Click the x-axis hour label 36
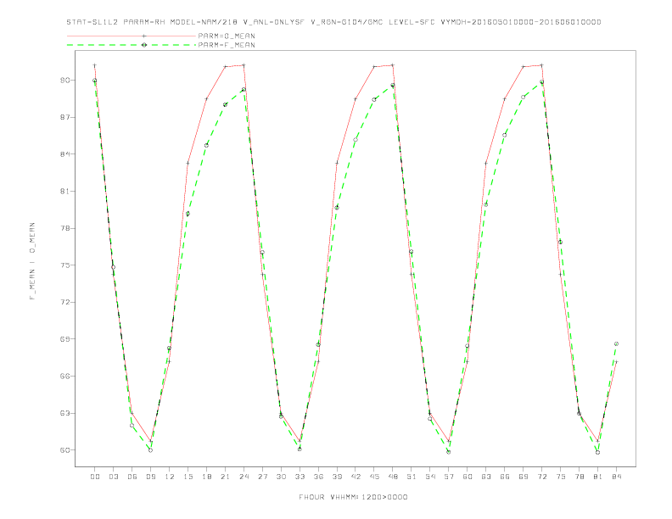 coord(318,477)
